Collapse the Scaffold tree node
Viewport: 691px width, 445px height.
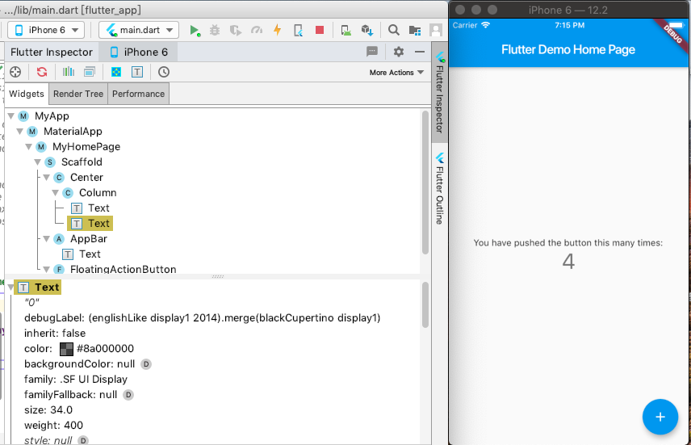tap(37, 162)
